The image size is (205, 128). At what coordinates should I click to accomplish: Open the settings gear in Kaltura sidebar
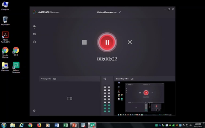click(x=34, y=111)
